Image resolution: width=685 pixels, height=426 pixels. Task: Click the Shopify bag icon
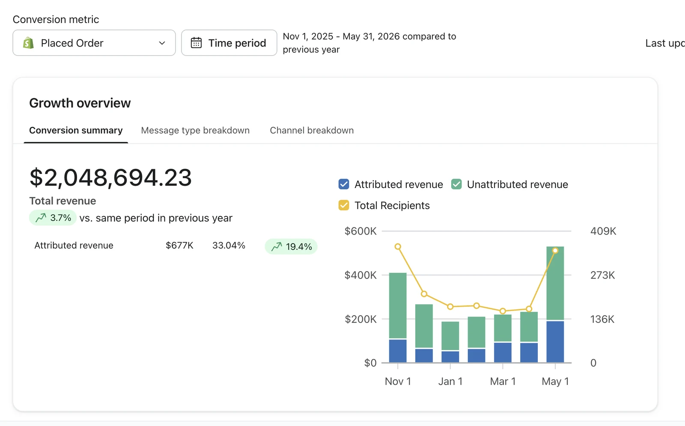point(28,43)
